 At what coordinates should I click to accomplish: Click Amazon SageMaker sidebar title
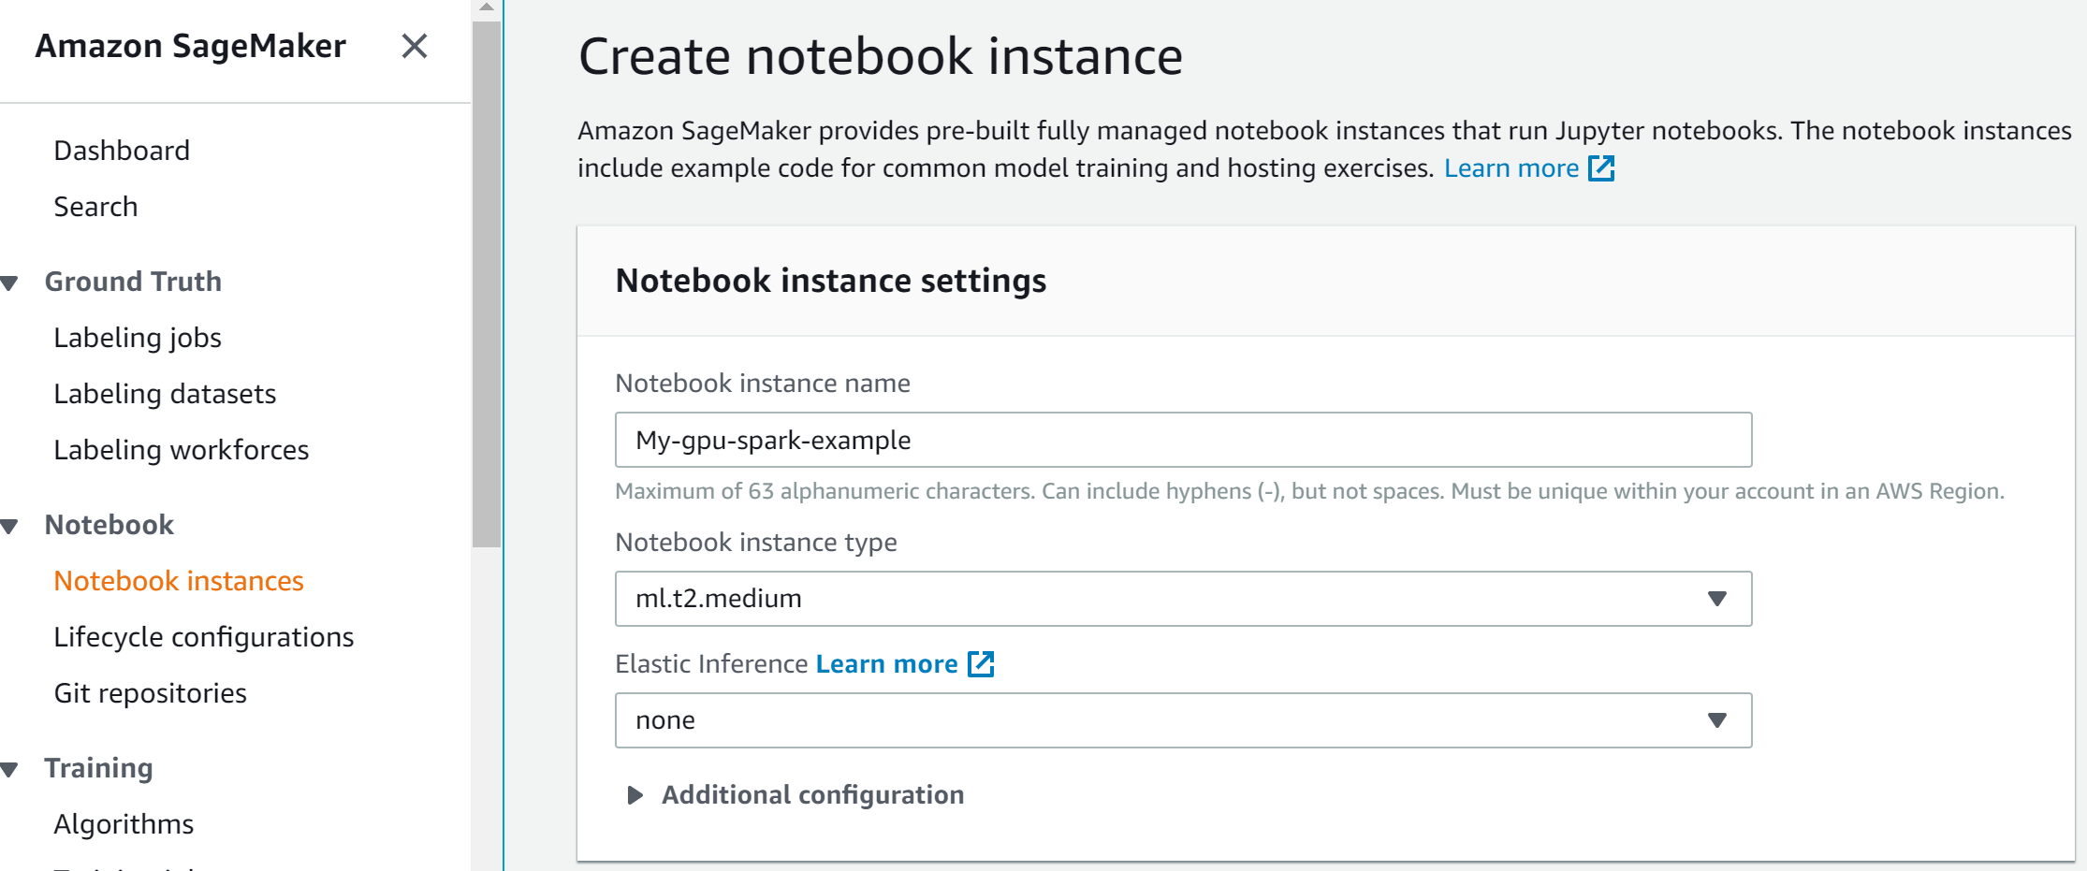point(191,46)
